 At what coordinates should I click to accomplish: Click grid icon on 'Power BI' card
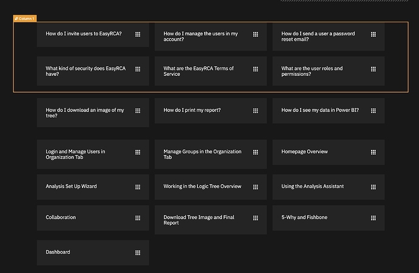coord(373,111)
